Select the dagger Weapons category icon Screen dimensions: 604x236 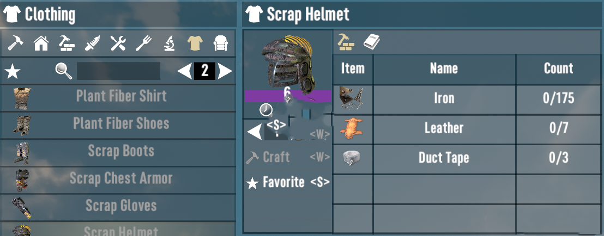pyautogui.click(x=93, y=44)
